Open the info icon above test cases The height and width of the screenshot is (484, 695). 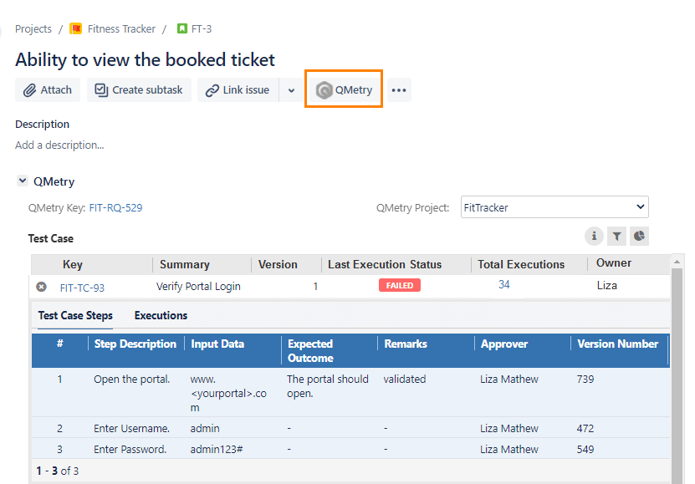click(594, 237)
